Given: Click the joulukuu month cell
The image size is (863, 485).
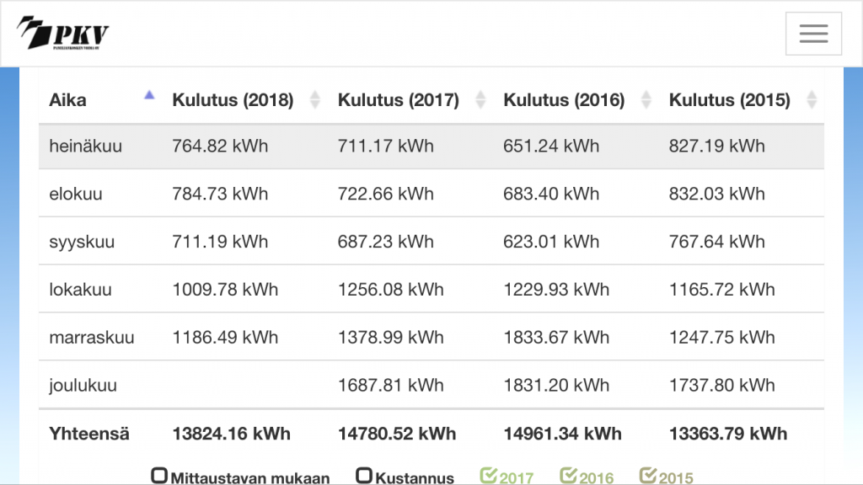Looking at the screenshot, I should tap(83, 386).
